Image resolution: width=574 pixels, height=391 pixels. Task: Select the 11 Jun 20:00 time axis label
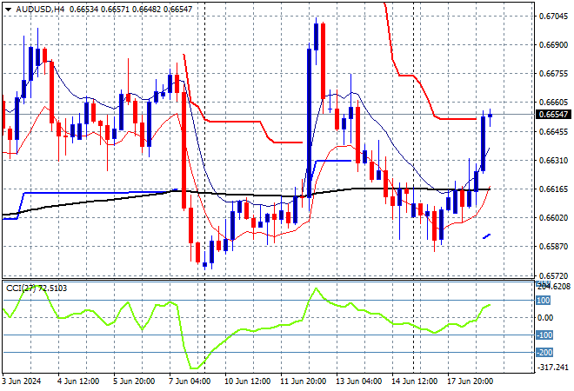[303, 381]
